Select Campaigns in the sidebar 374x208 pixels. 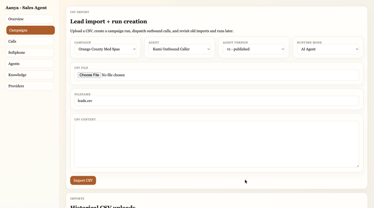click(x=30, y=30)
